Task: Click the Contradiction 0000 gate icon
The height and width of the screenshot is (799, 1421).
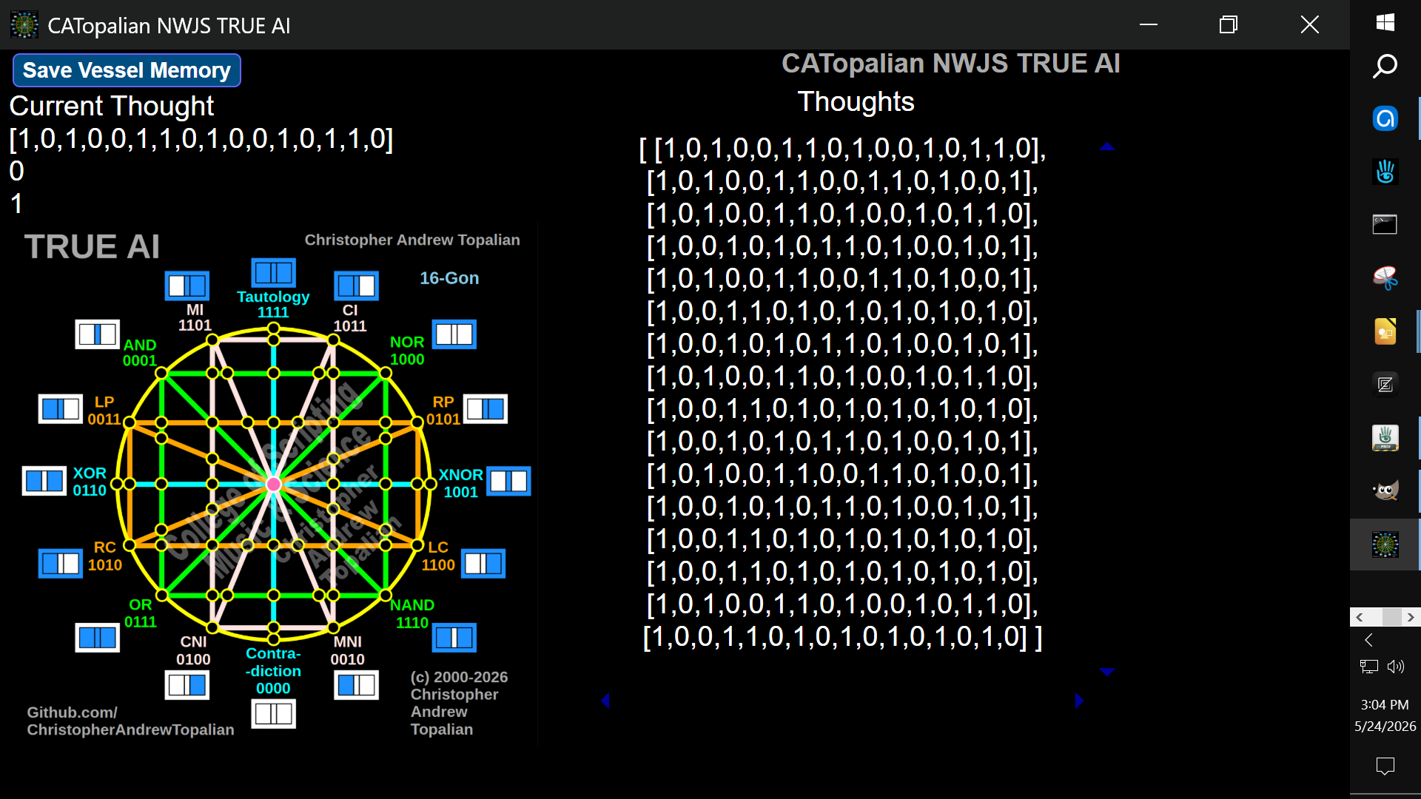Action: click(273, 714)
